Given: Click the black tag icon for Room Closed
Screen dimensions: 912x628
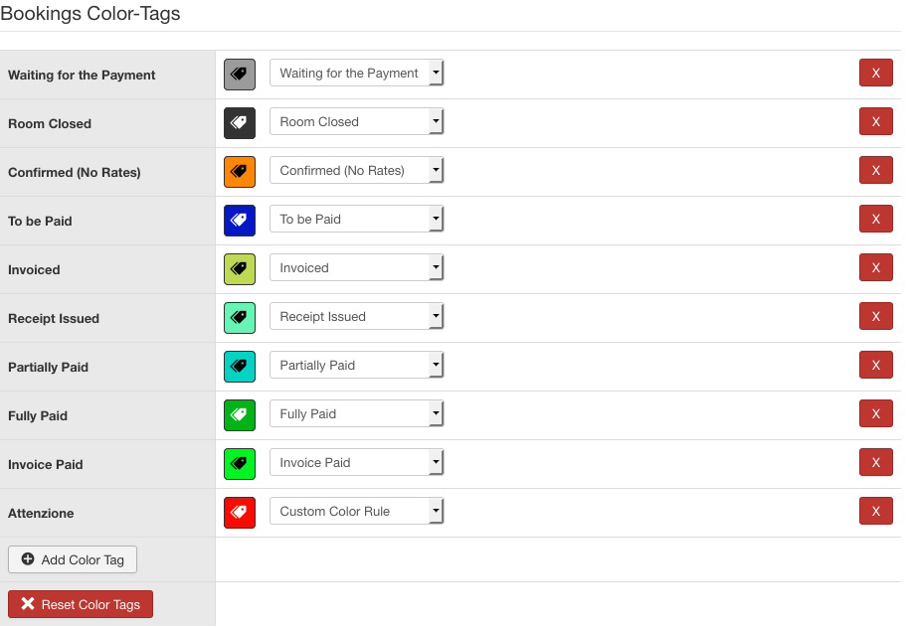Looking at the screenshot, I should coord(240,122).
